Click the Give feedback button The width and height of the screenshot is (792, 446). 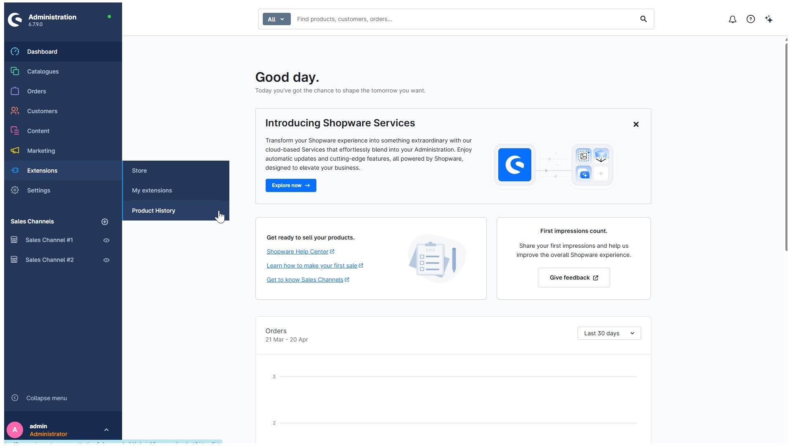coord(574,278)
